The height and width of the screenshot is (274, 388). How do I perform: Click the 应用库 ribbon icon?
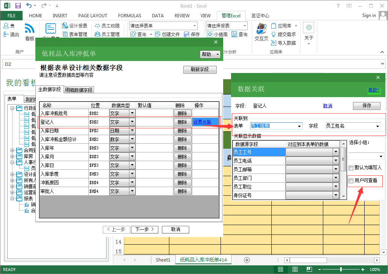(x=274, y=26)
